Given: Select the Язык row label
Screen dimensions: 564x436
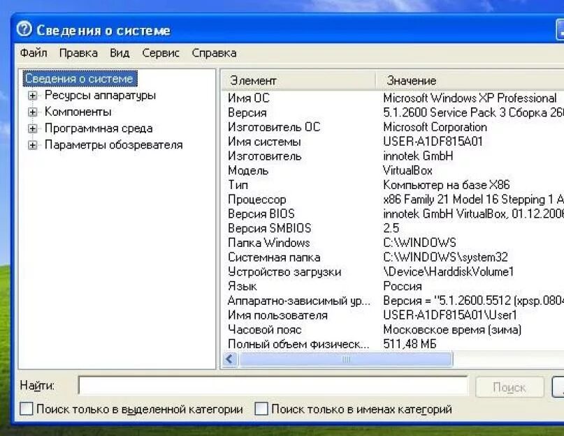Looking at the screenshot, I should 242,286.
